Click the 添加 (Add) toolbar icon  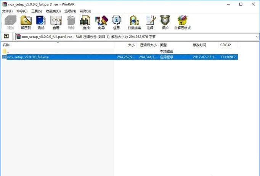[10, 23]
